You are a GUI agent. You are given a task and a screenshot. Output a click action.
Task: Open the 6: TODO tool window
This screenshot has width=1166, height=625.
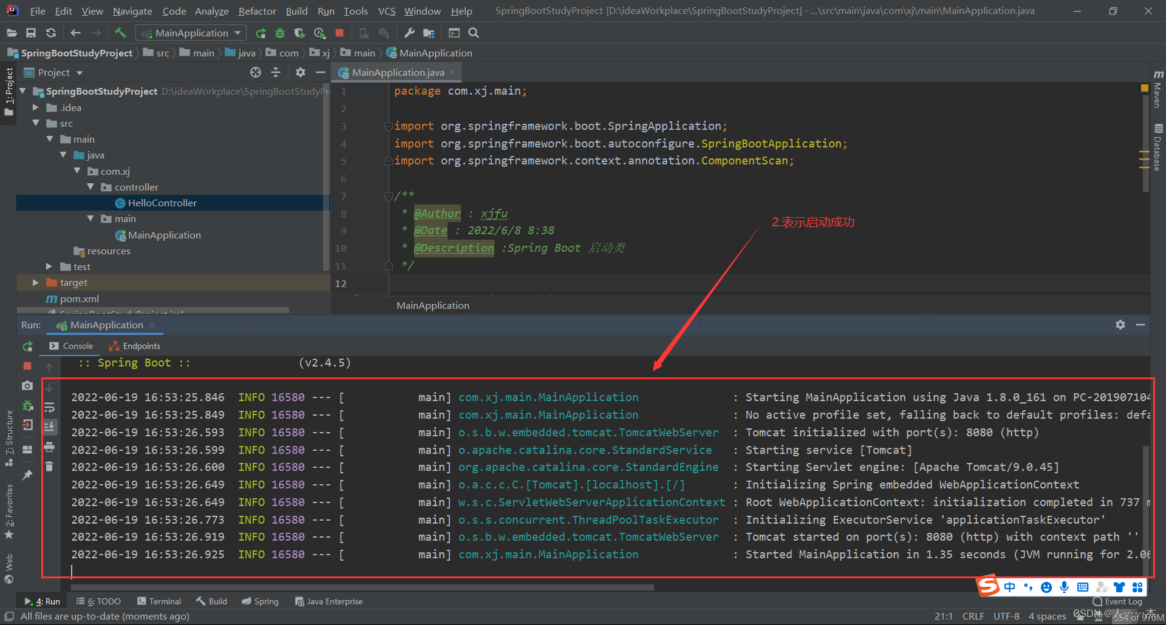point(98,601)
